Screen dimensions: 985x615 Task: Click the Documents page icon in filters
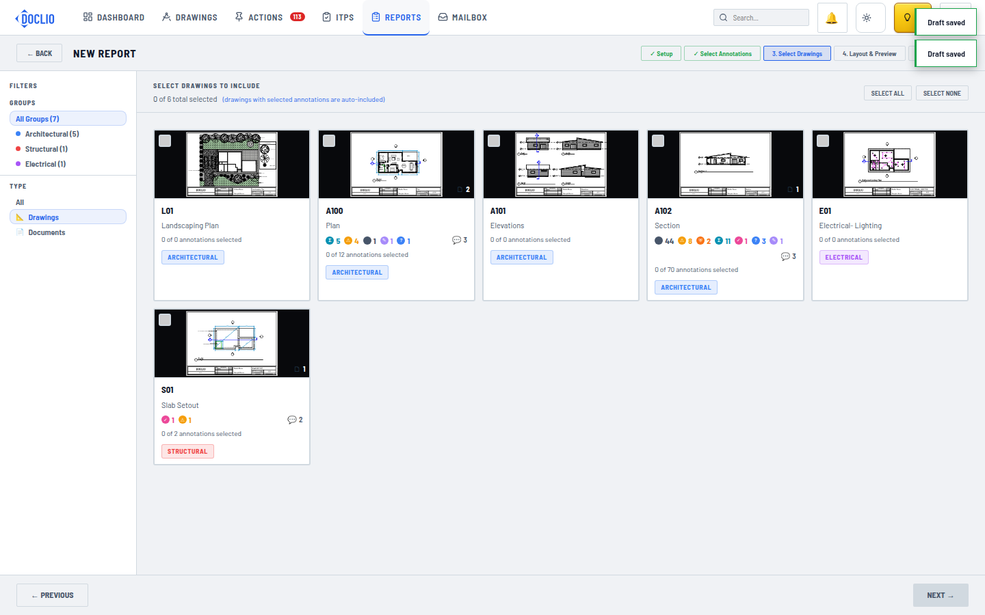pos(20,232)
